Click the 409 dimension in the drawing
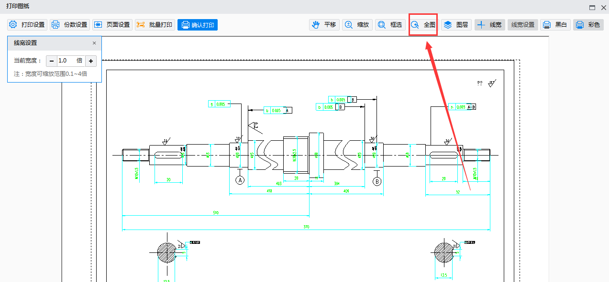 346,191
